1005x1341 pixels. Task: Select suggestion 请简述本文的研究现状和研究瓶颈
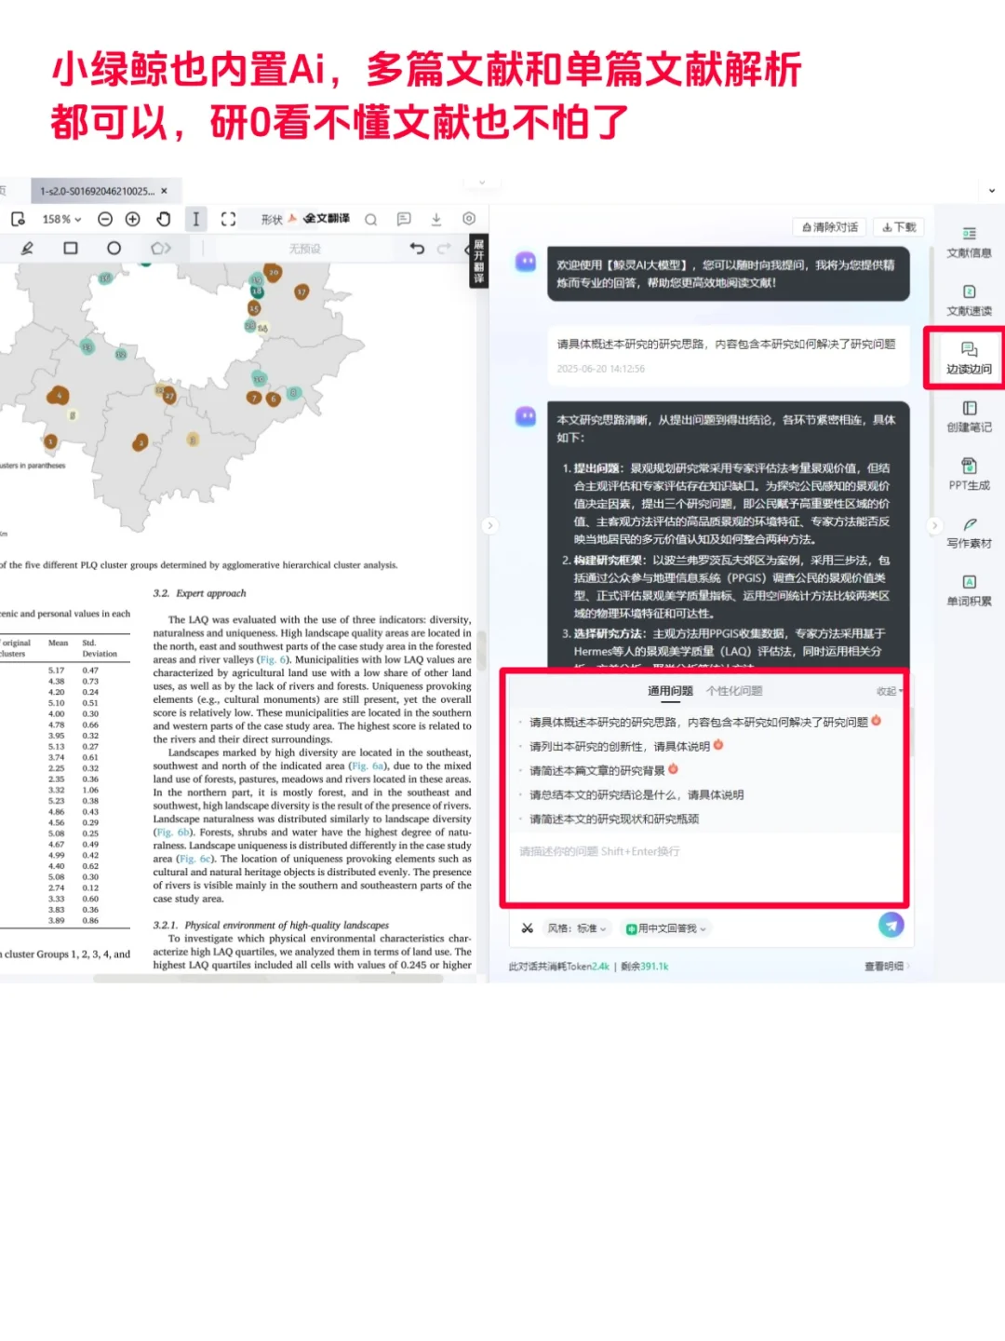614,819
